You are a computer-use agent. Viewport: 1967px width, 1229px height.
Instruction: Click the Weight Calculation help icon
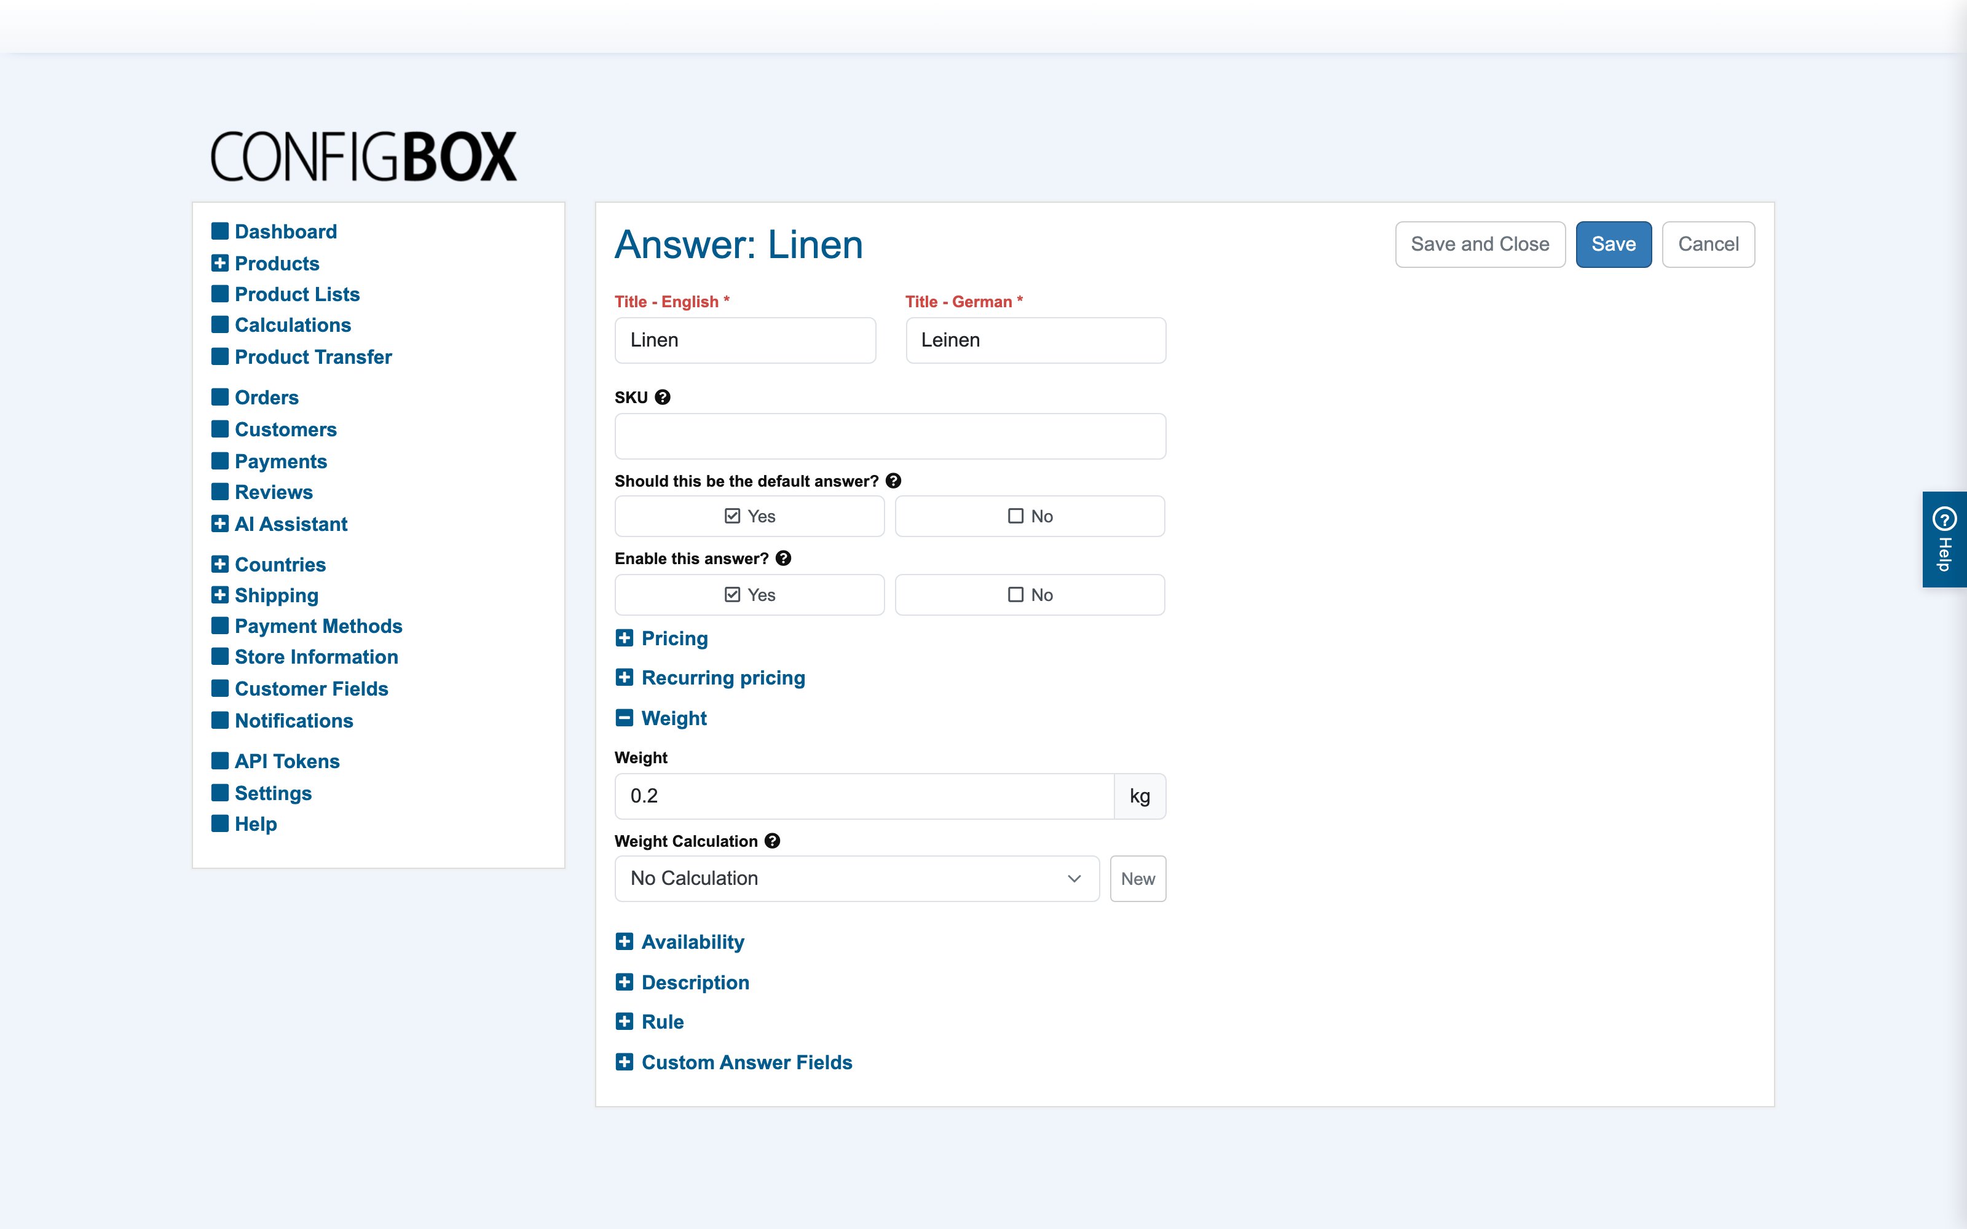pyautogui.click(x=773, y=841)
